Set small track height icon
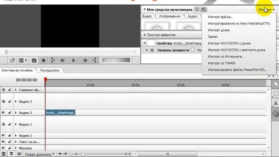Screen dimensions: 279x157 point(19,154)
